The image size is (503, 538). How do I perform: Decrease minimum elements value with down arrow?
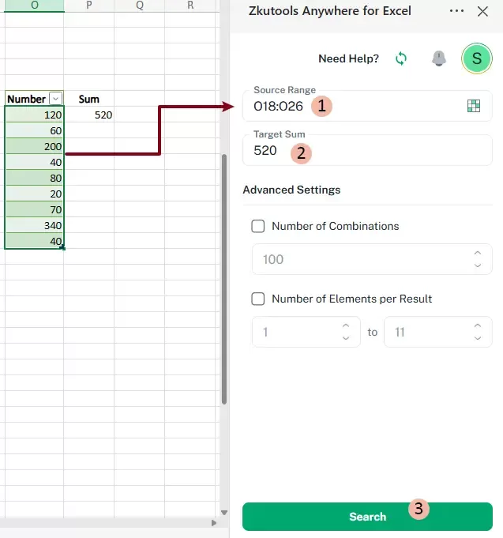click(346, 338)
